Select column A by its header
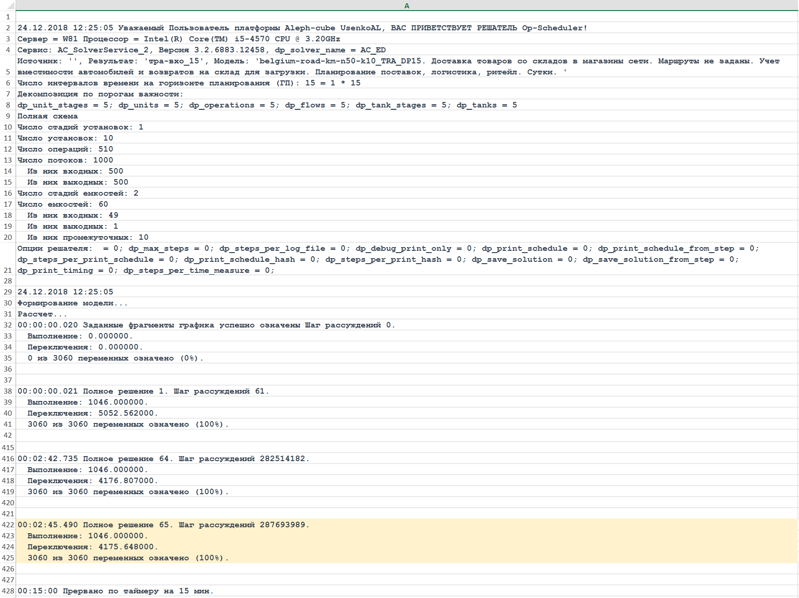 407,6
